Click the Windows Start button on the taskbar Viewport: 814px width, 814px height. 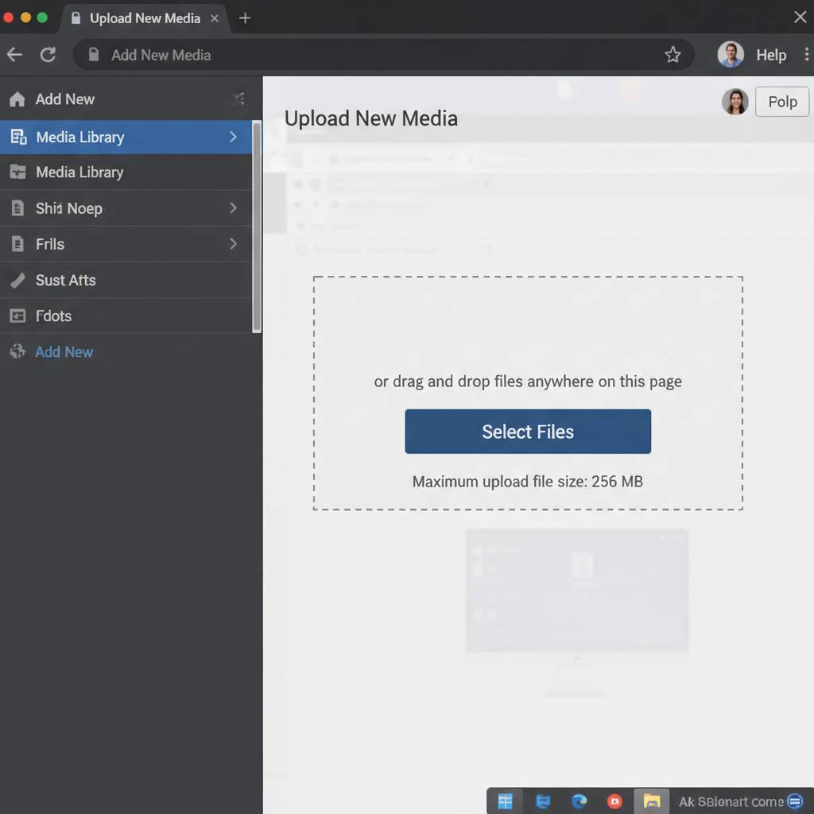506,801
